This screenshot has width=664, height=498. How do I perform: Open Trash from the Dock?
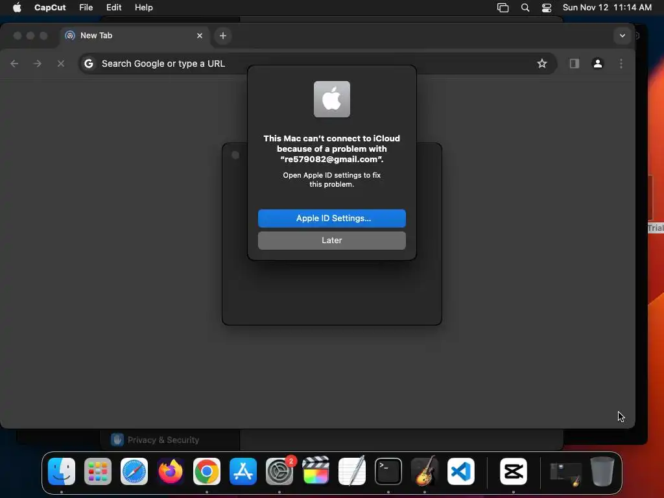click(x=602, y=471)
